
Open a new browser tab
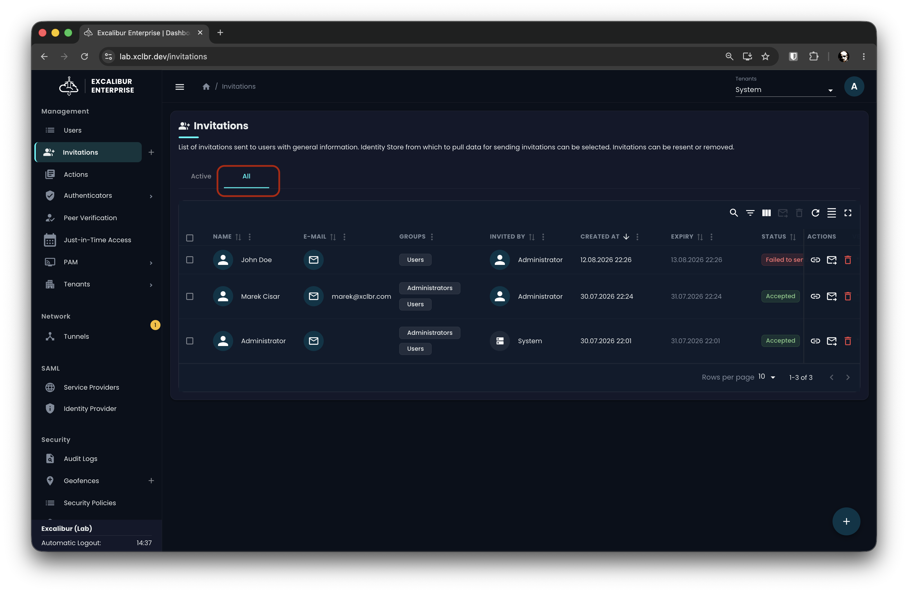(220, 32)
